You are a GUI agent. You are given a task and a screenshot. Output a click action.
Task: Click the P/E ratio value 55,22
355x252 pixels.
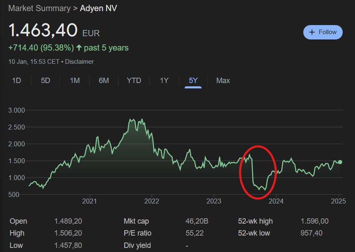coord(195,233)
